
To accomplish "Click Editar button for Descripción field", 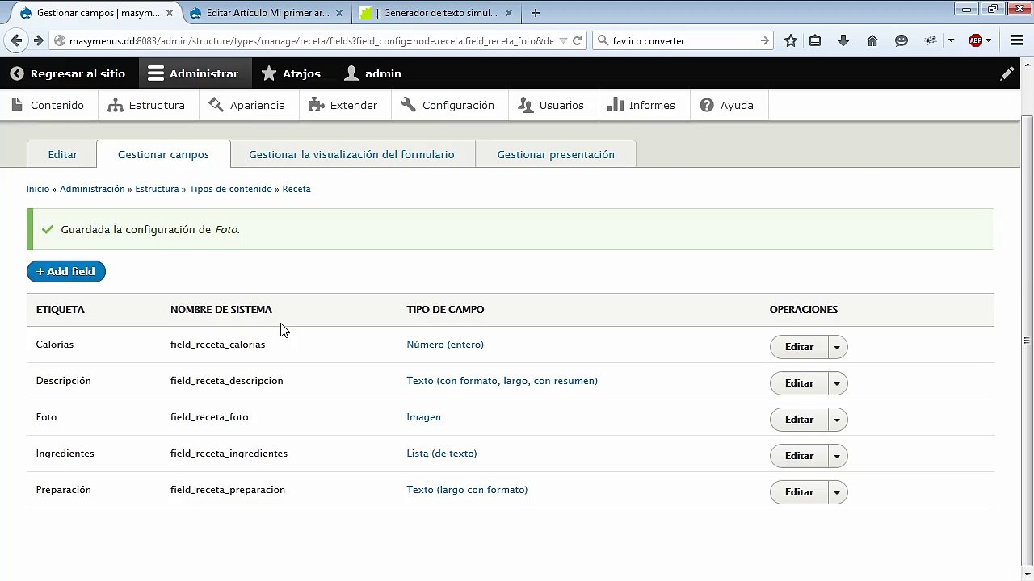I will (799, 383).
